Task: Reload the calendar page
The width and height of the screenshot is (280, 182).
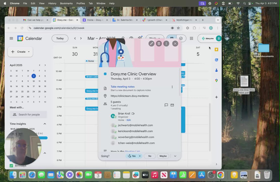Action: point(22,28)
